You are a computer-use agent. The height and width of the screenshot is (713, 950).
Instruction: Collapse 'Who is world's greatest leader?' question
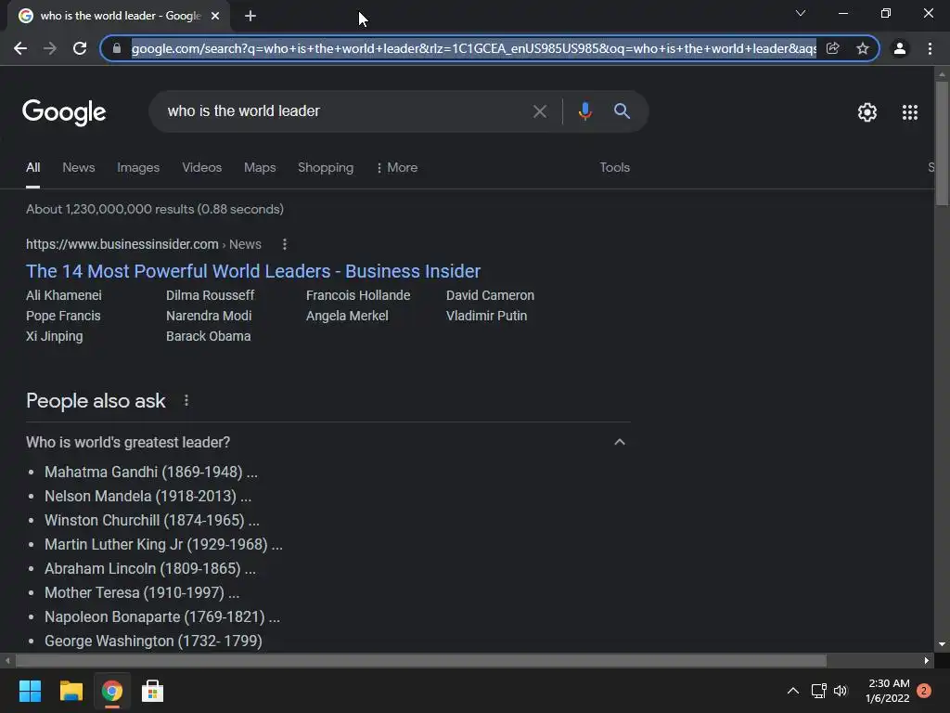pyautogui.click(x=619, y=442)
